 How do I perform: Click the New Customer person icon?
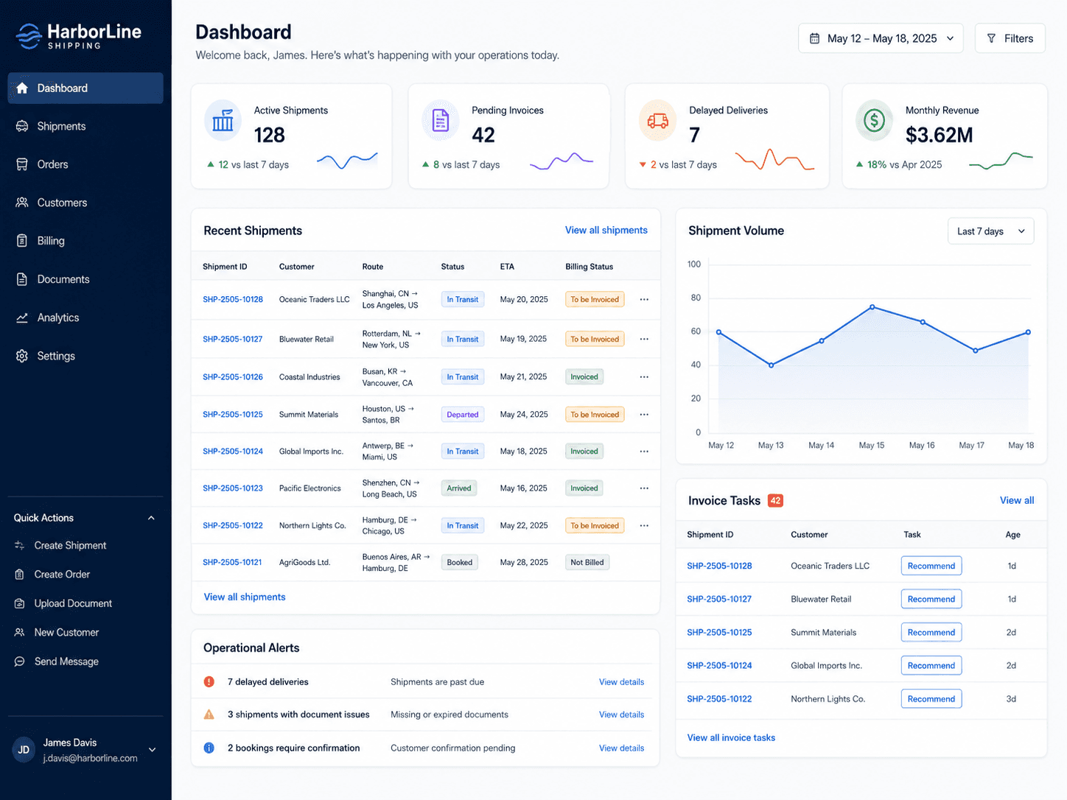[x=20, y=633]
